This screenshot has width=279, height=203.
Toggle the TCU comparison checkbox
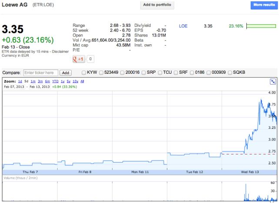160,72
